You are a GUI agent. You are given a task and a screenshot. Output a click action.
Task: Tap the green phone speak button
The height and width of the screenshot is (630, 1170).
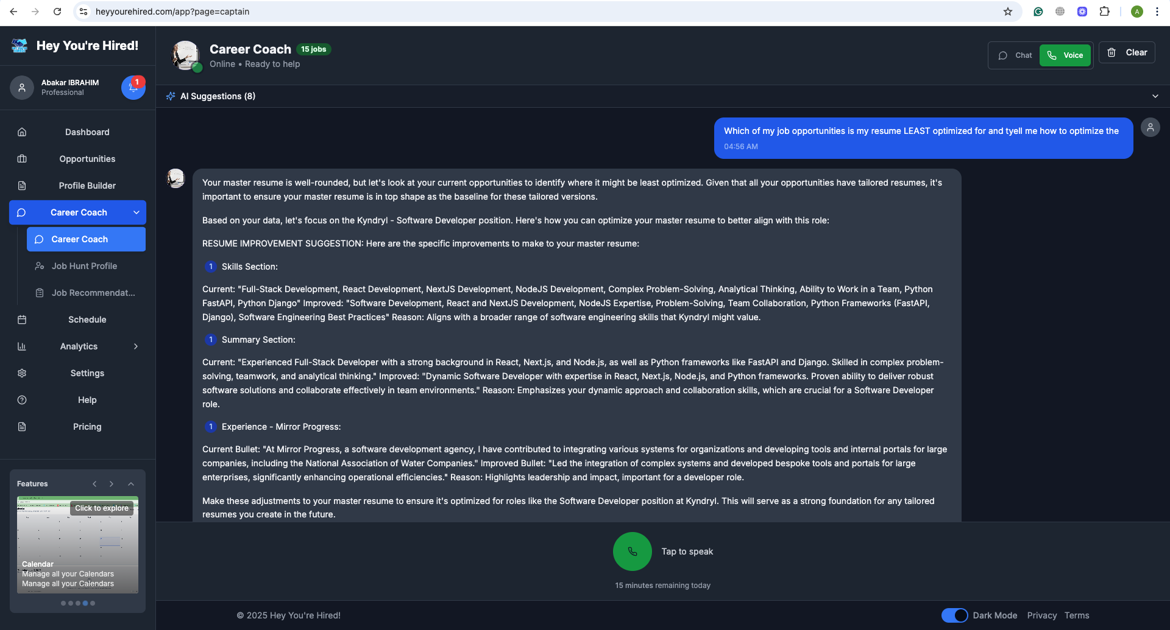coord(633,551)
